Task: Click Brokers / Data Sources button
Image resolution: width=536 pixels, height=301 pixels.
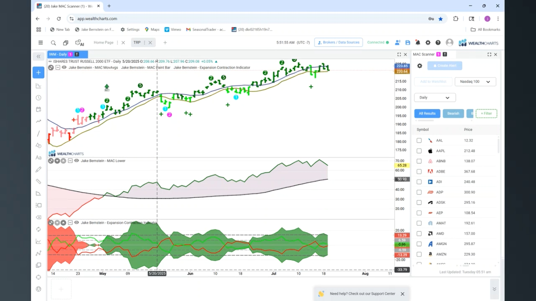Action: 338,42
